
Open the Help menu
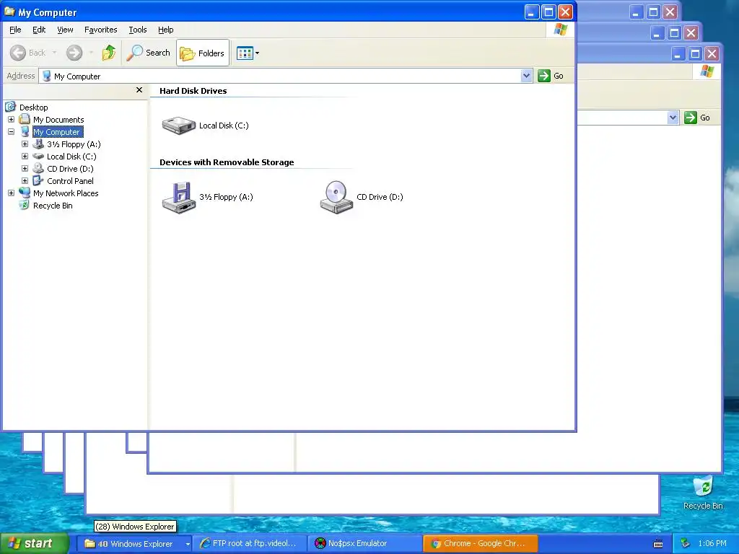(165, 30)
